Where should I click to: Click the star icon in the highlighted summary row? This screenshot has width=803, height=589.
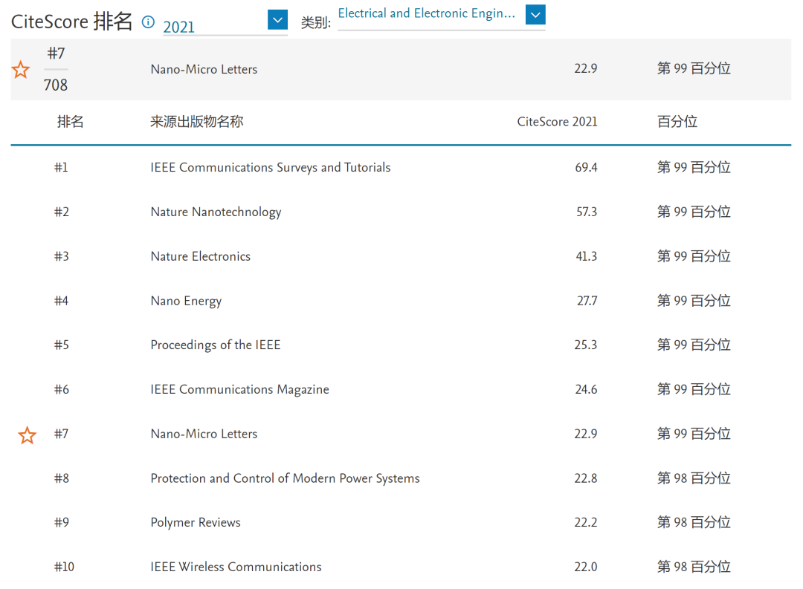click(x=21, y=70)
